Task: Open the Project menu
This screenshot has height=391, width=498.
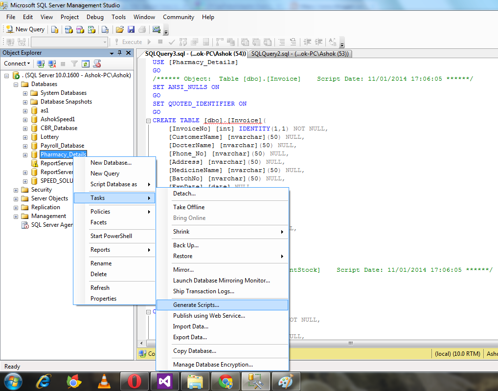Action: pyautogui.click(x=69, y=17)
